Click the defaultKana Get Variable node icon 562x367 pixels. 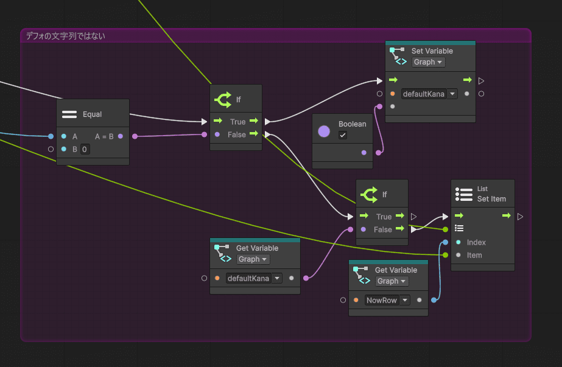[223, 253]
